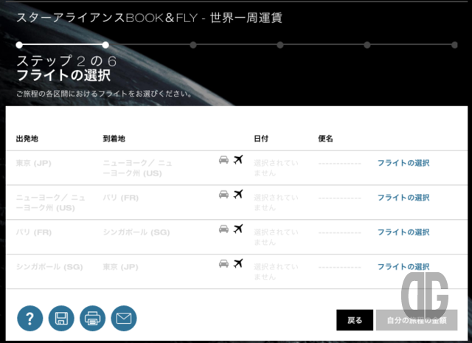Click airplane icon in Singapore to Tokyo row
Viewport: 472px width, 343px height.
(x=238, y=263)
